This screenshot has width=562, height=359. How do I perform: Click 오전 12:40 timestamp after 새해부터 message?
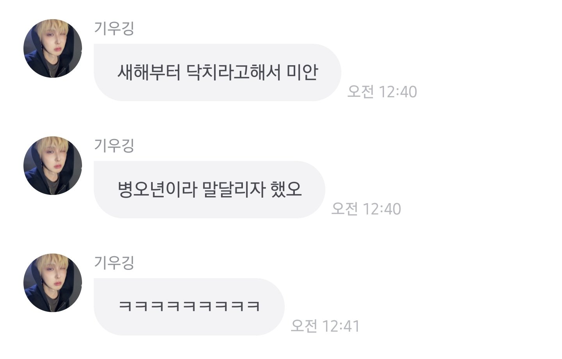click(x=382, y=92)
